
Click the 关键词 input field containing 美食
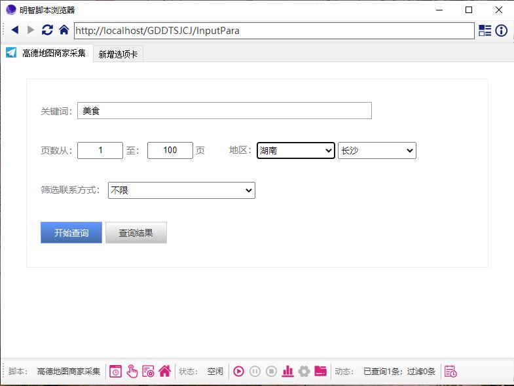(224, 111)
